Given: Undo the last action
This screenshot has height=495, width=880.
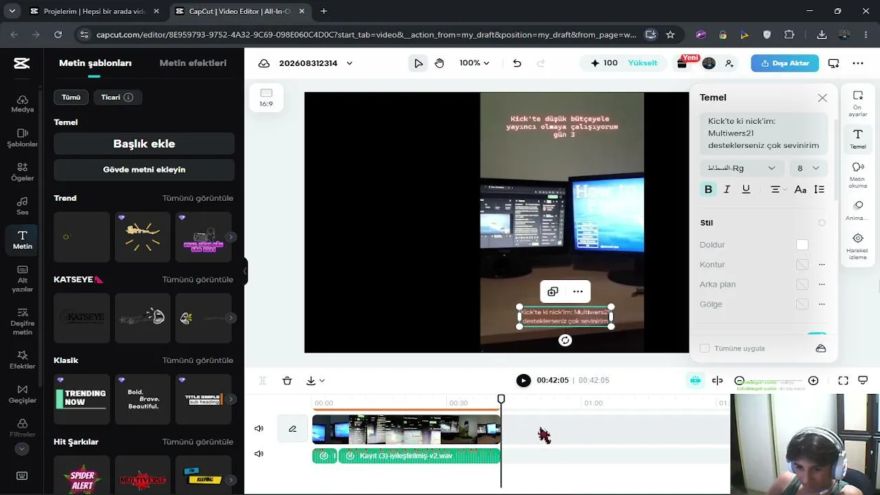Looking at the screenshot, I should click(517, 63).
